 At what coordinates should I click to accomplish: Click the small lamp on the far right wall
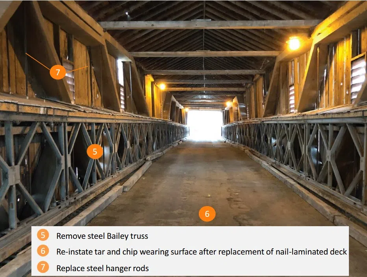point(229,104)
